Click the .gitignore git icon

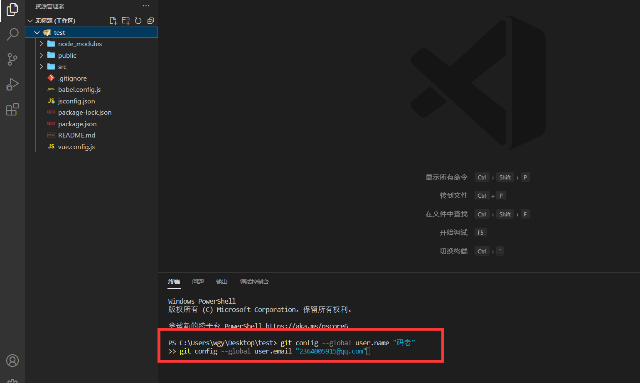pyautogui.click(x=51, y=78)
